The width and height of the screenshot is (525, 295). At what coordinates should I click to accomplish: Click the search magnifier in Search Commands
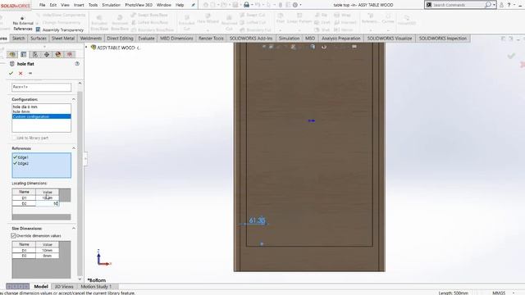click(488, 5)
